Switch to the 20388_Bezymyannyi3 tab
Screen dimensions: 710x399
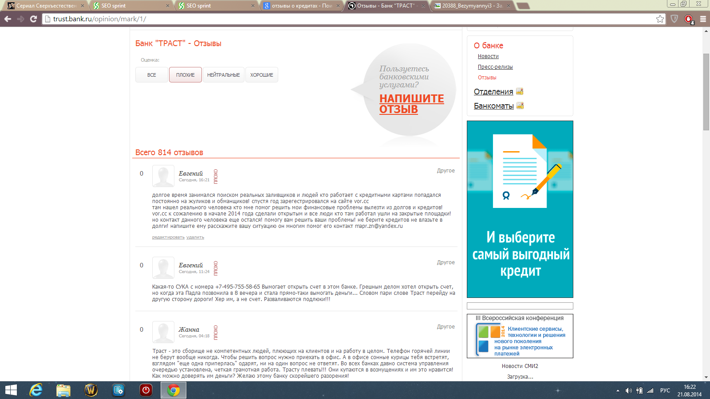pyautogui.click(x=471, y=6)
